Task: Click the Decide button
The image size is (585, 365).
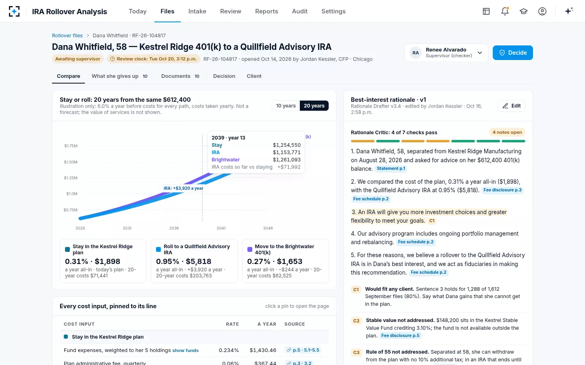Action: pos(513,53)
